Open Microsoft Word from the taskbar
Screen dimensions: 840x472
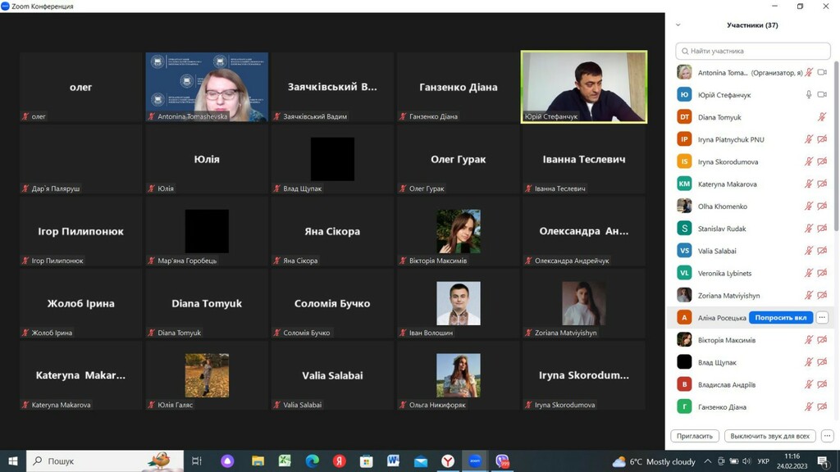point(393,461)
